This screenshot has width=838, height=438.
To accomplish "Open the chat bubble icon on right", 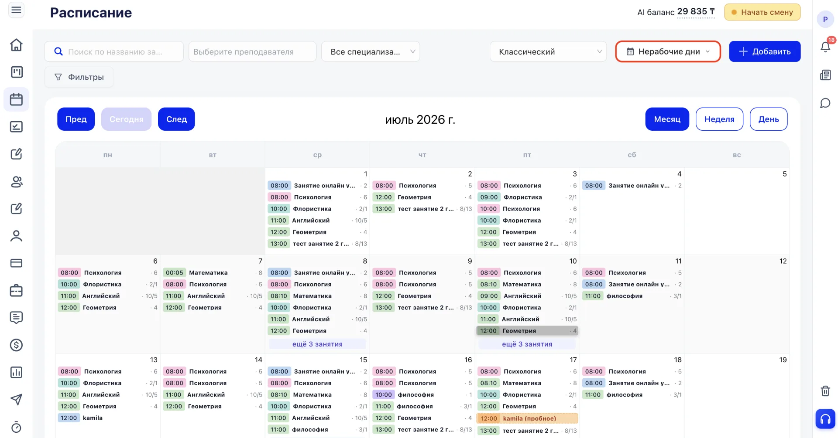I will click(825, 103).
